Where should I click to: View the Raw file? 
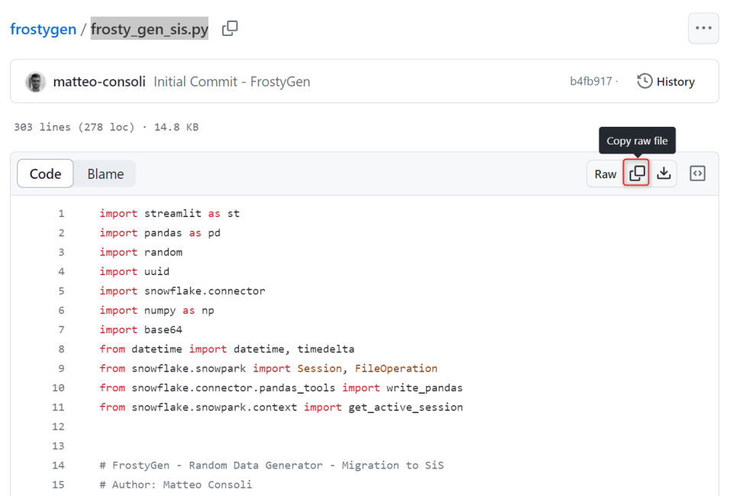[604, 173]
